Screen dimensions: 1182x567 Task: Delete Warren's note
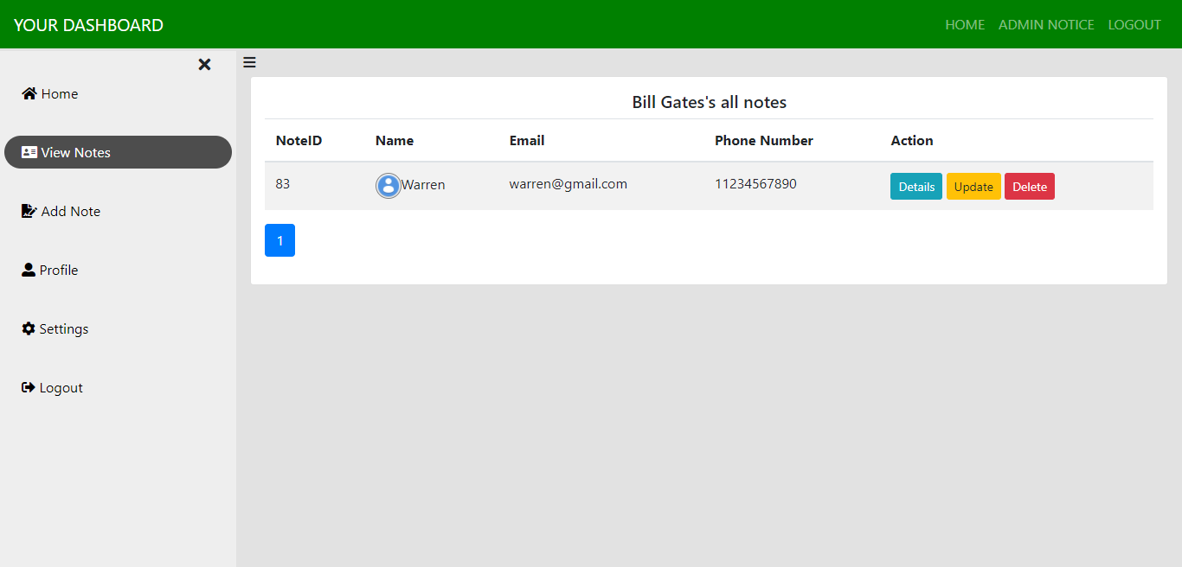point(1030,187)
